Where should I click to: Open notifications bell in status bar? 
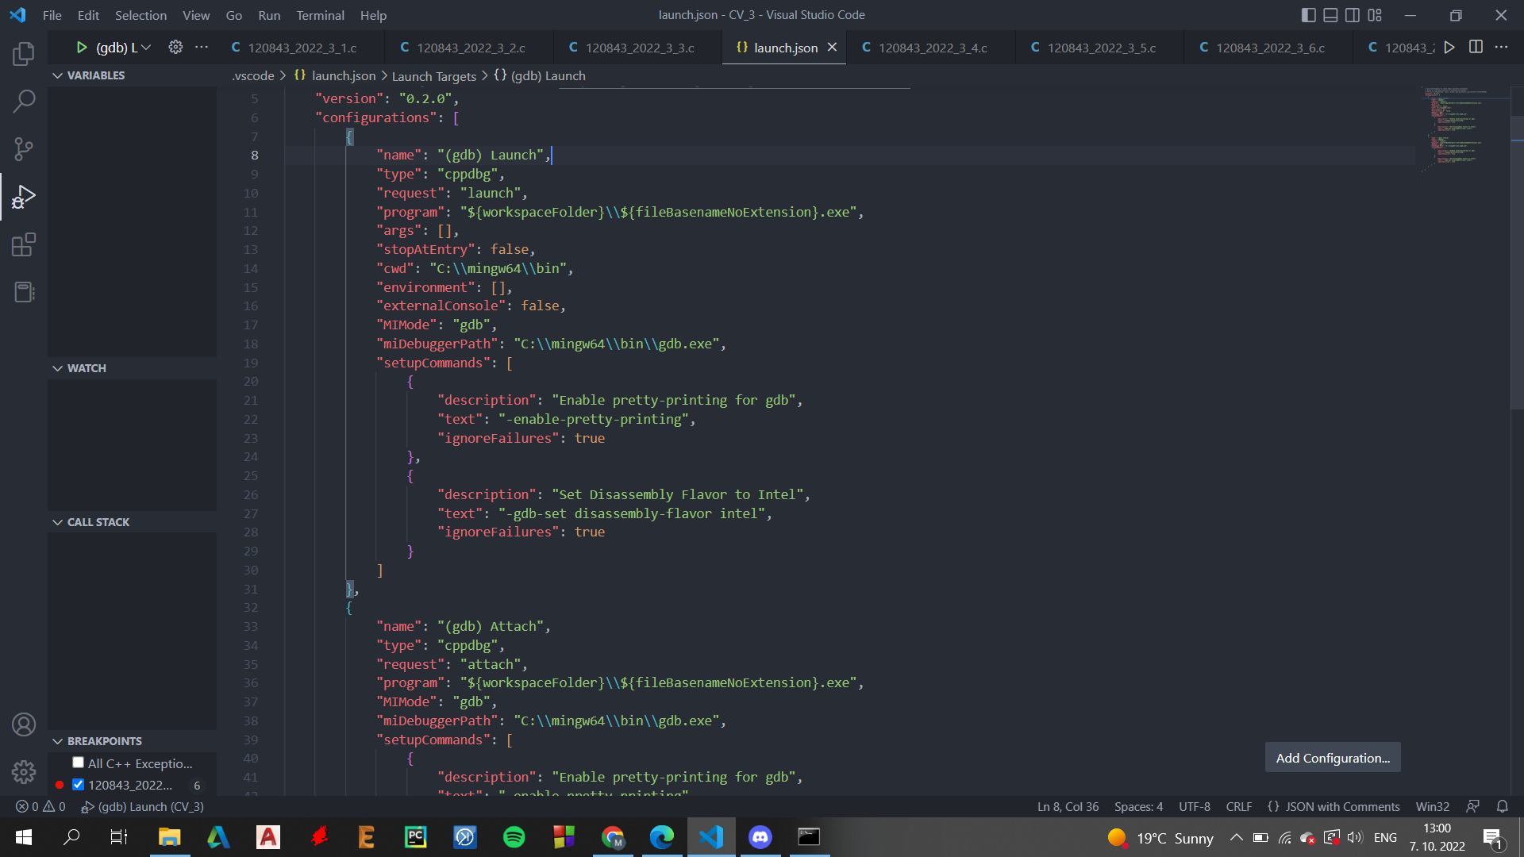point(1503,806)
